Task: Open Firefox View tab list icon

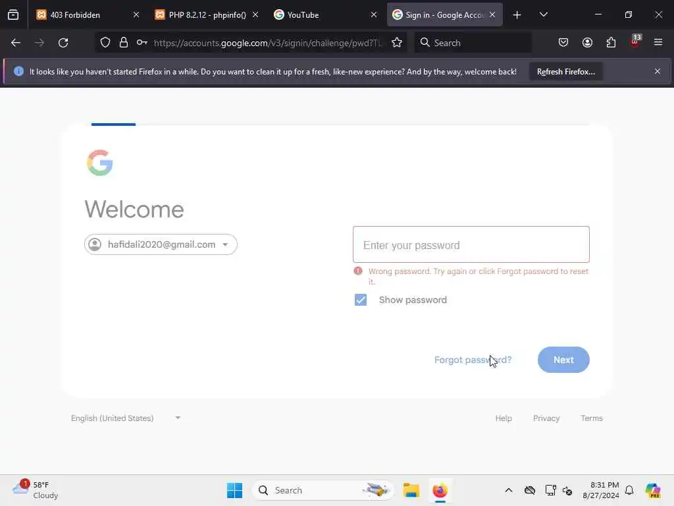Action: [x=13, y=14]
